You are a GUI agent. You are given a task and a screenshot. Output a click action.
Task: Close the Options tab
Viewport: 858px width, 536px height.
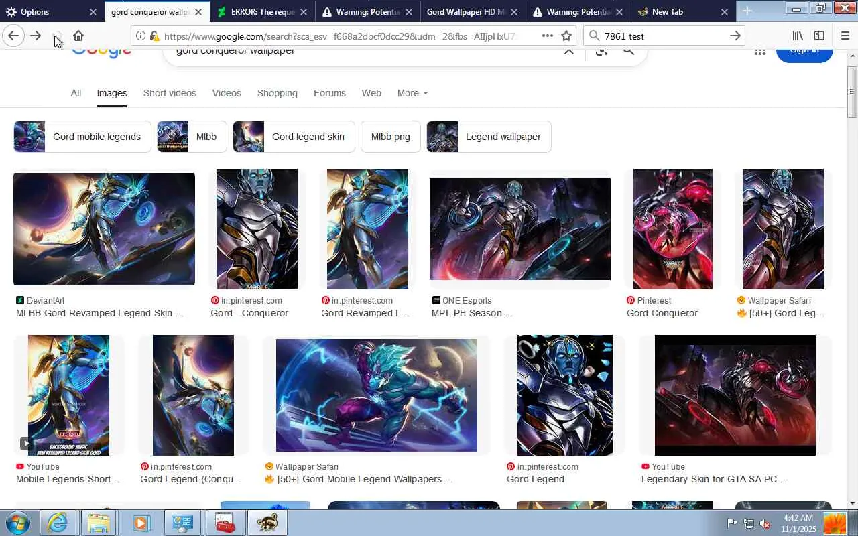[93, 12]
